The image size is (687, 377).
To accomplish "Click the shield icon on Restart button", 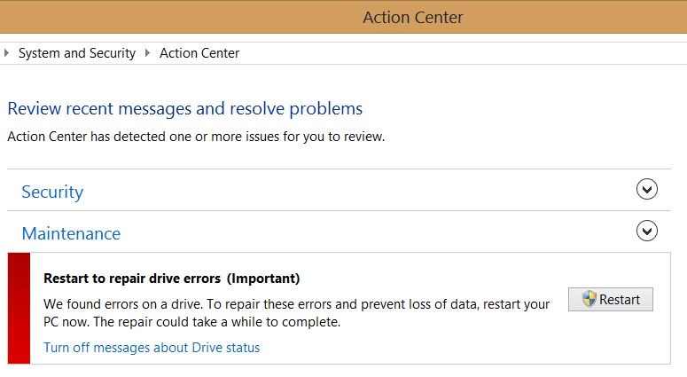I will 589,299.
